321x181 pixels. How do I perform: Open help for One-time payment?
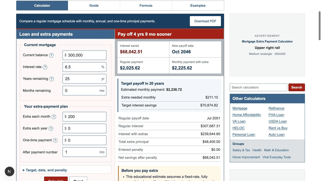55,140
